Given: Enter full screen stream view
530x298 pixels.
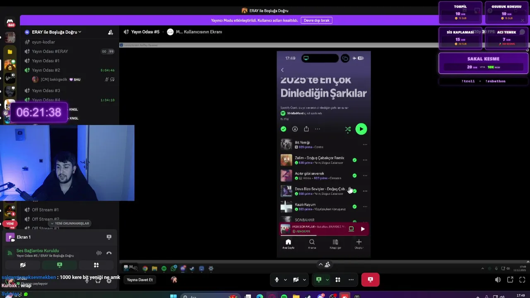Looking at the screenshot, I should click(522, 280).
